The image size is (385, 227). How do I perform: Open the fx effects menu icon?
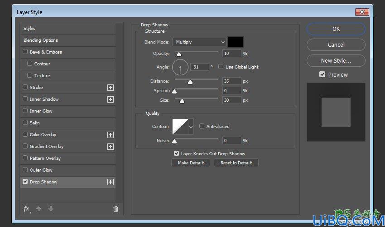coord(27,209)
